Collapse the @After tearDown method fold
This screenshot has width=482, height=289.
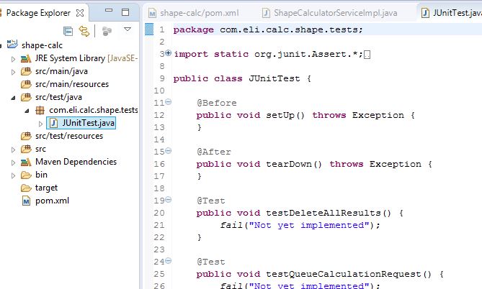coord(168,151)
